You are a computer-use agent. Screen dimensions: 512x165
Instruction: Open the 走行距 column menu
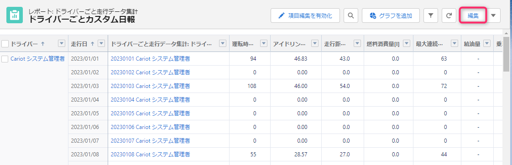[357, 43]
